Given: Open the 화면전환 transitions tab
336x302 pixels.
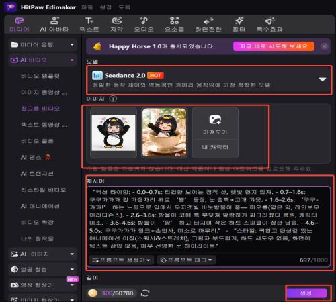Looking at the screenshot, I should 208,24.
